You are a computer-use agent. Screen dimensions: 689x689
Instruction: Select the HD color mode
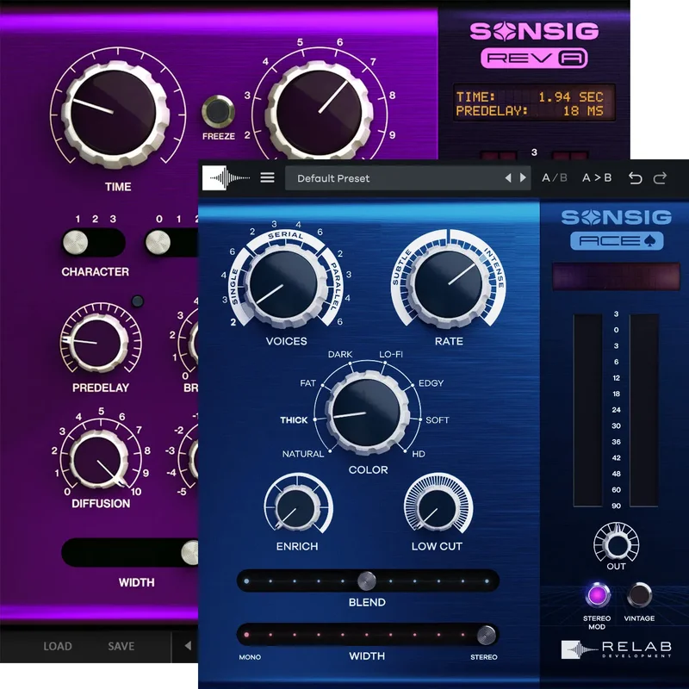tap(419, 454)
